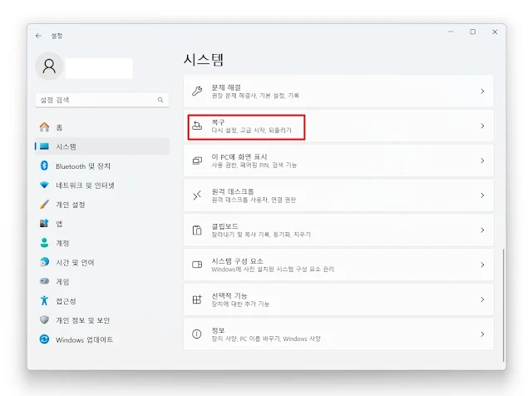Open 네트워크 및 인터넷 settings
Screen dimensions: 532x396
[102, 185]
